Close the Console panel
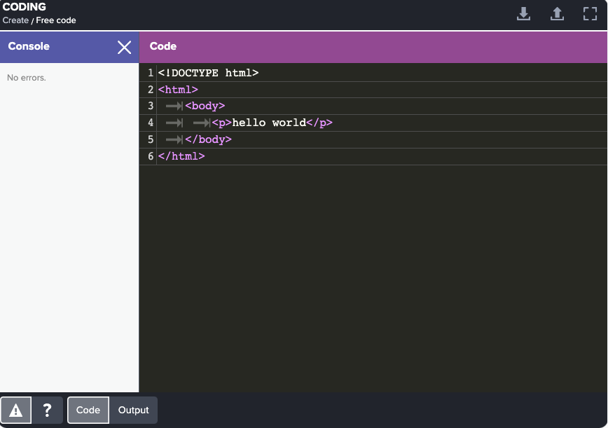608x428 pixels. pos(124,48)
